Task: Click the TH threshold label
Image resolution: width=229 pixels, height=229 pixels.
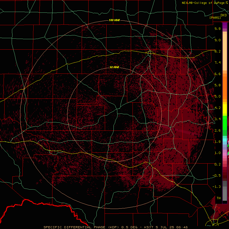Action: 219,198
